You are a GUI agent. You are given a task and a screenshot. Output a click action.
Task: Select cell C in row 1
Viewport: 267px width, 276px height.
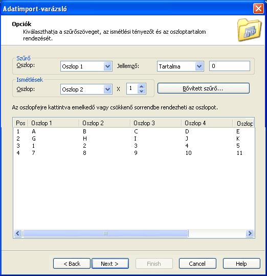pyautogui.click(x=136, y=131)
